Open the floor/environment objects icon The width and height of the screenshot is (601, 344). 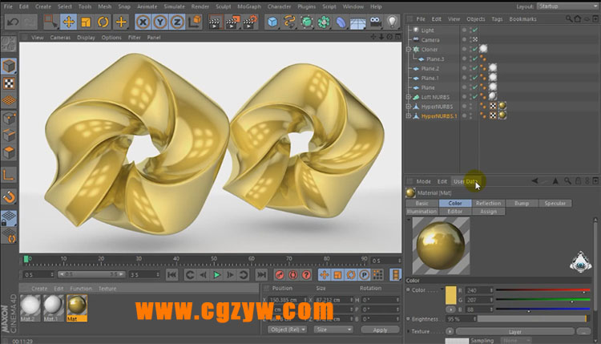click(x=358, y=22)
